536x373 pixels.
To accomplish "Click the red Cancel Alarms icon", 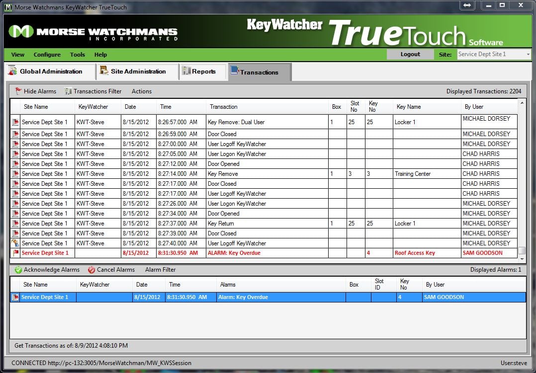I will point(91,270).
